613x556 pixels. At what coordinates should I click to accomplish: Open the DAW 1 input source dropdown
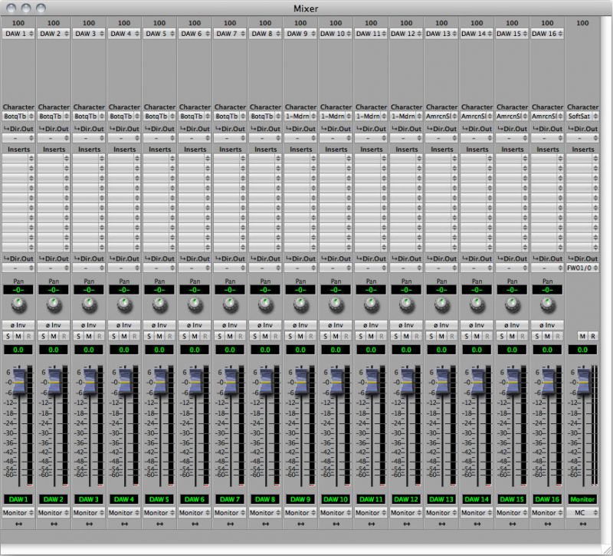pos(18,34)
